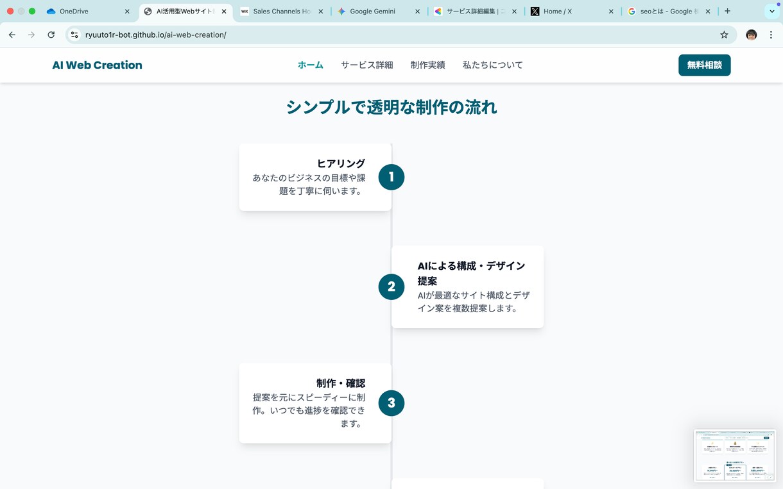
Task: Close the サービス詳細編集 tab
Action: pyautogui.click(x=514, y=12)
